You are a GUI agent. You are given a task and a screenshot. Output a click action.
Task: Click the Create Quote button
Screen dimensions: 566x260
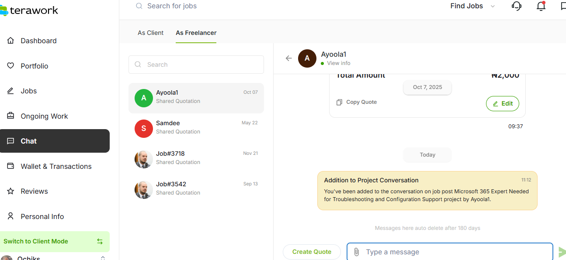pos(312,252)
